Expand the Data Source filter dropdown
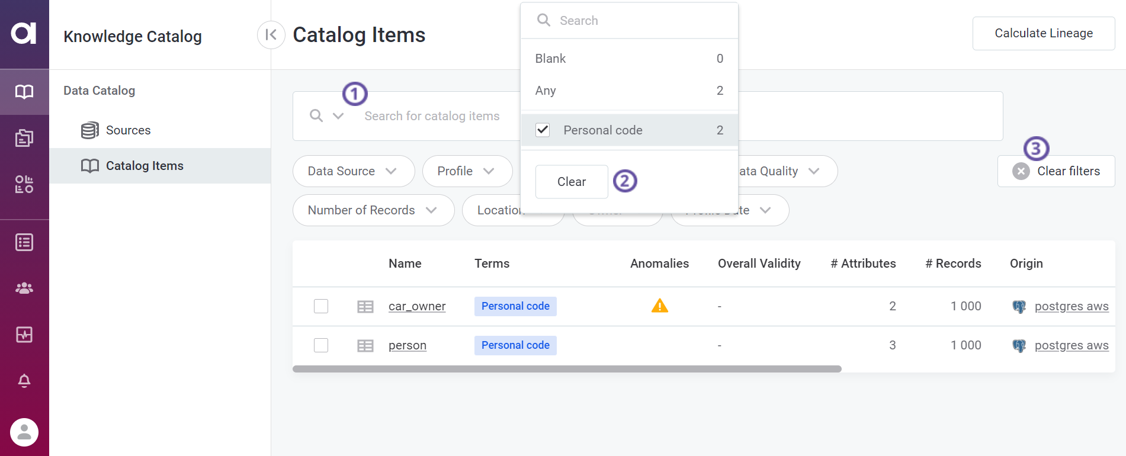The image size is (1126, 456). click(x=353, y=171)
